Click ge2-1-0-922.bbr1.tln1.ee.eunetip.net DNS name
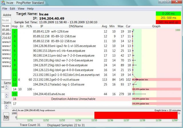The image size is (183, 128). 75,75
